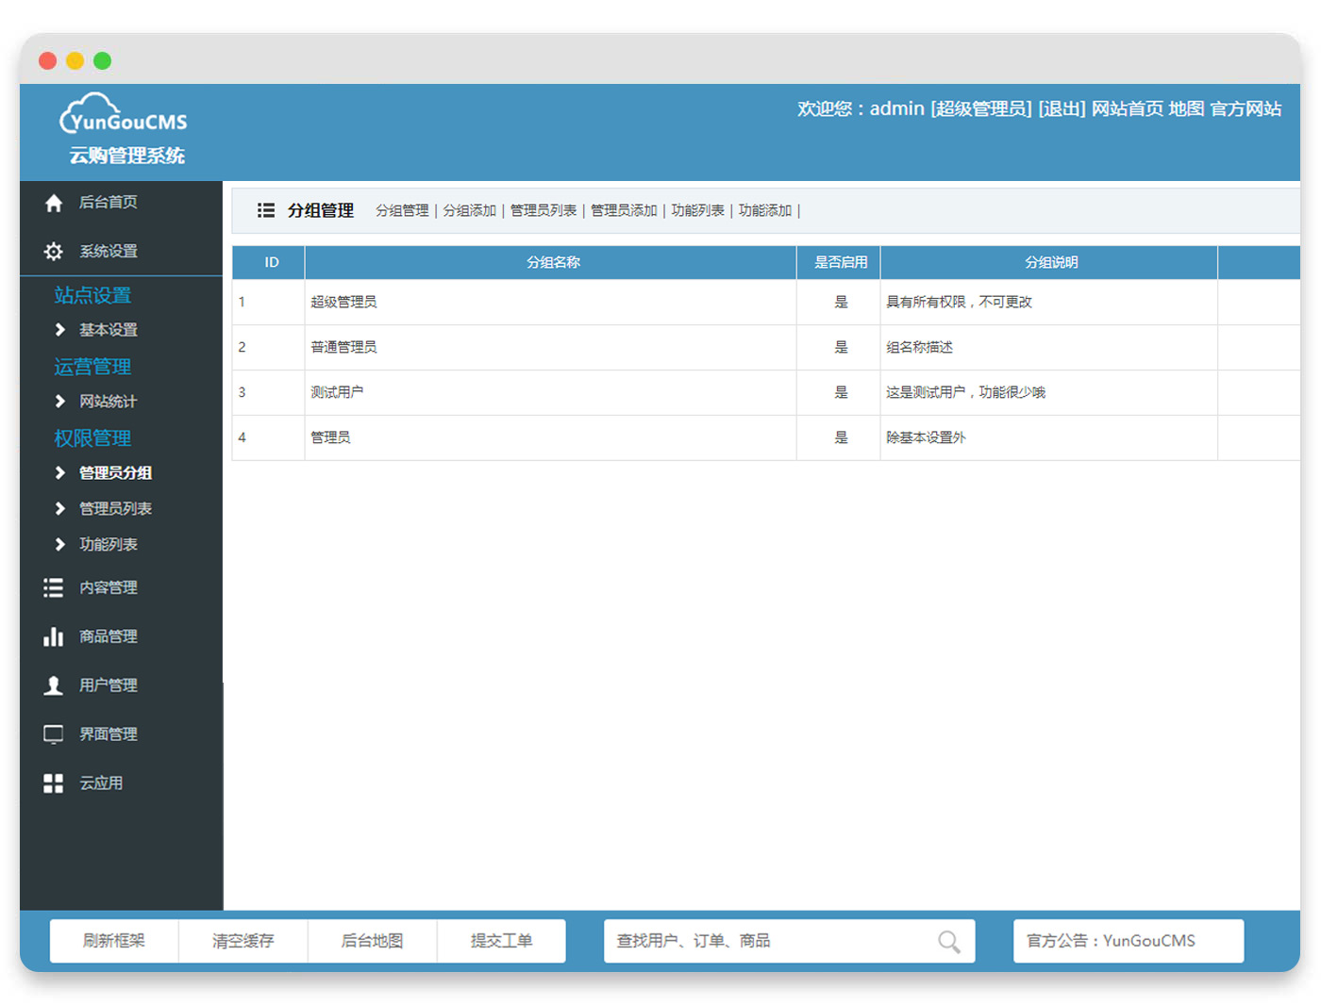Select 网站统计 under 运营管理
Screen dimensions: 1321x1005
[109, 402]
